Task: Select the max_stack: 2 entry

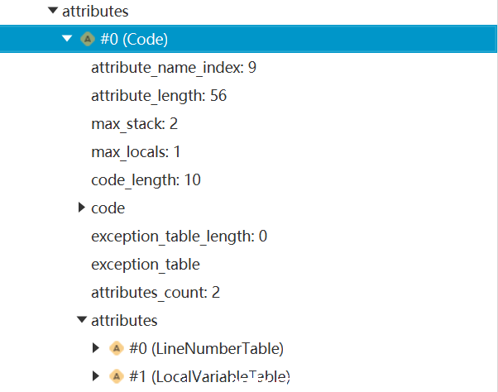Action: 134,124
